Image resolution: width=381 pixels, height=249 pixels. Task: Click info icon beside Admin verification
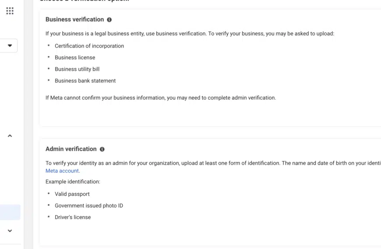[102, 149]
